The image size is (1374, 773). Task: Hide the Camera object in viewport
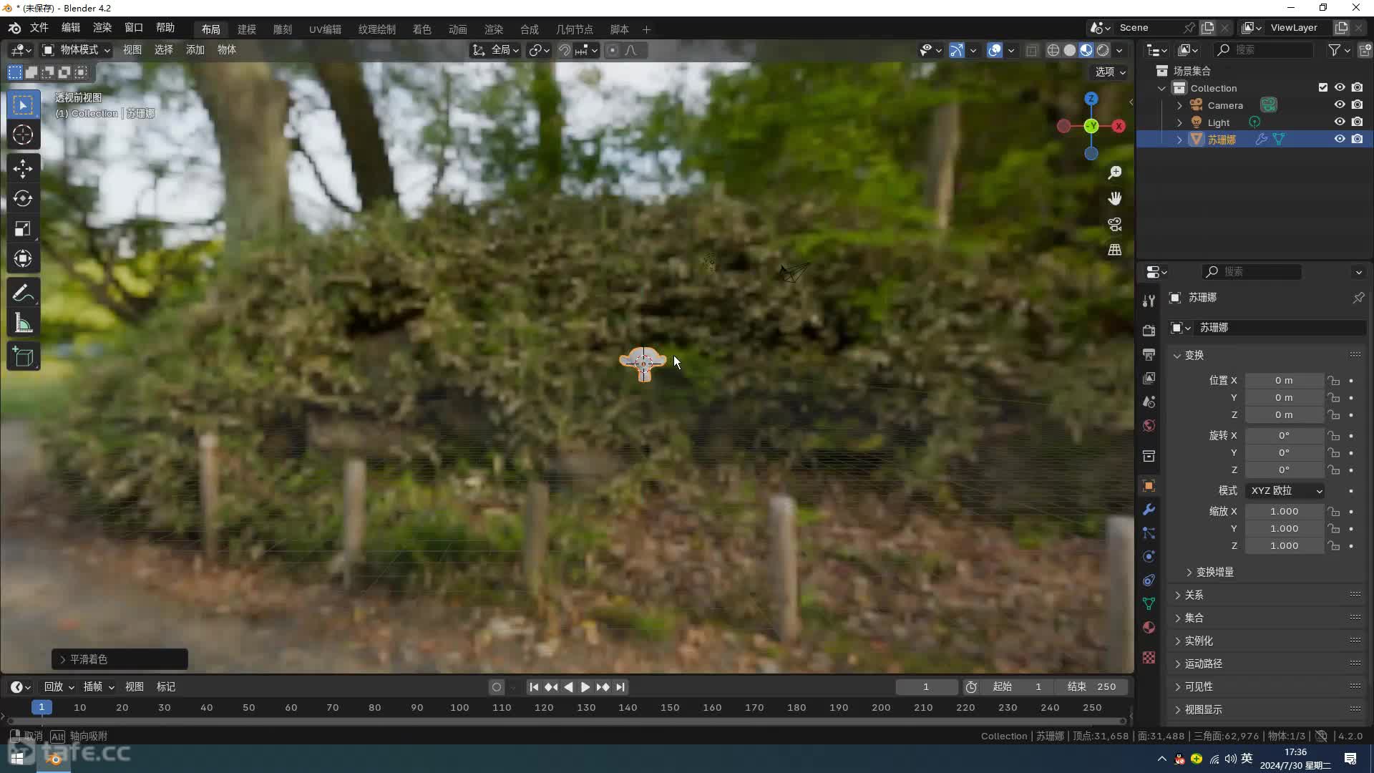click(x=1340, y=104)
